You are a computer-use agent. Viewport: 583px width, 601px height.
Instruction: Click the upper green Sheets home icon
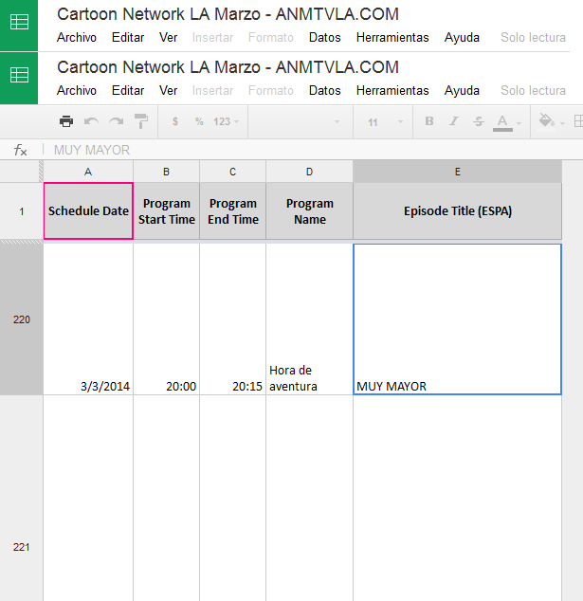coord(19,26)
